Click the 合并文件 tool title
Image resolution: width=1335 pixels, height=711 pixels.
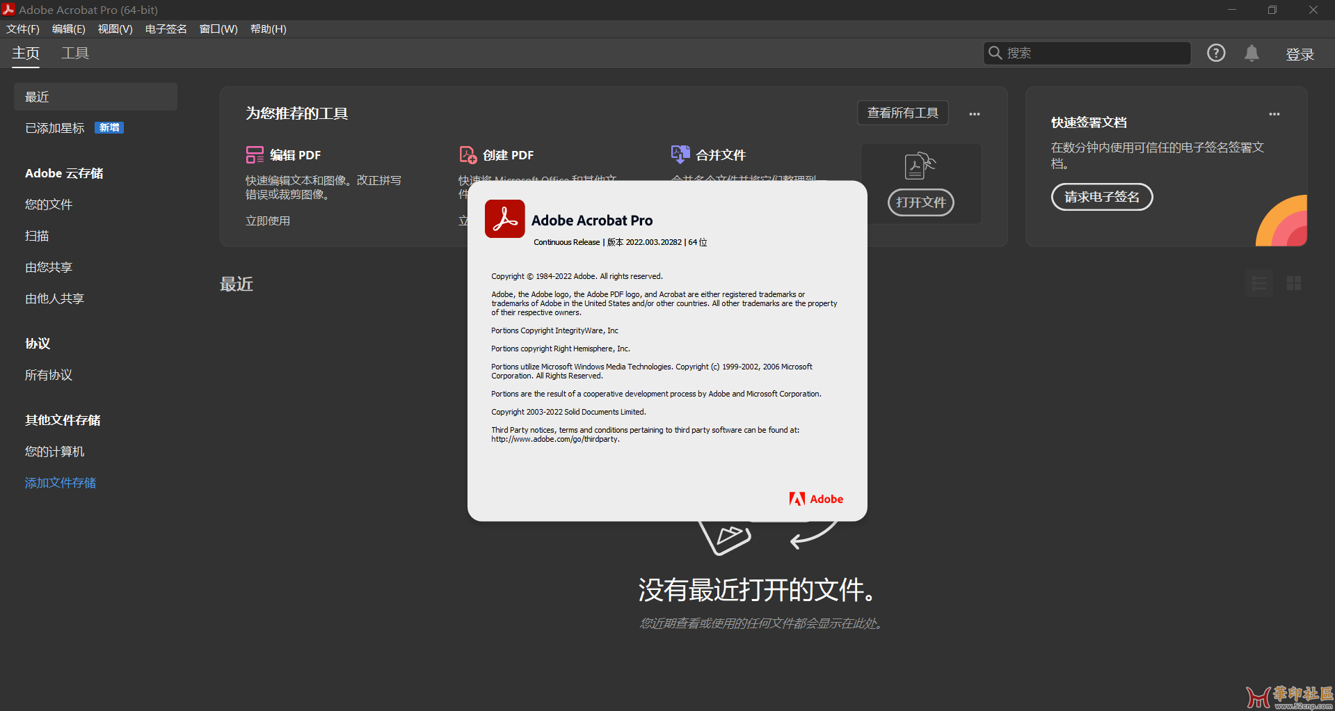[x=721, y=155]
